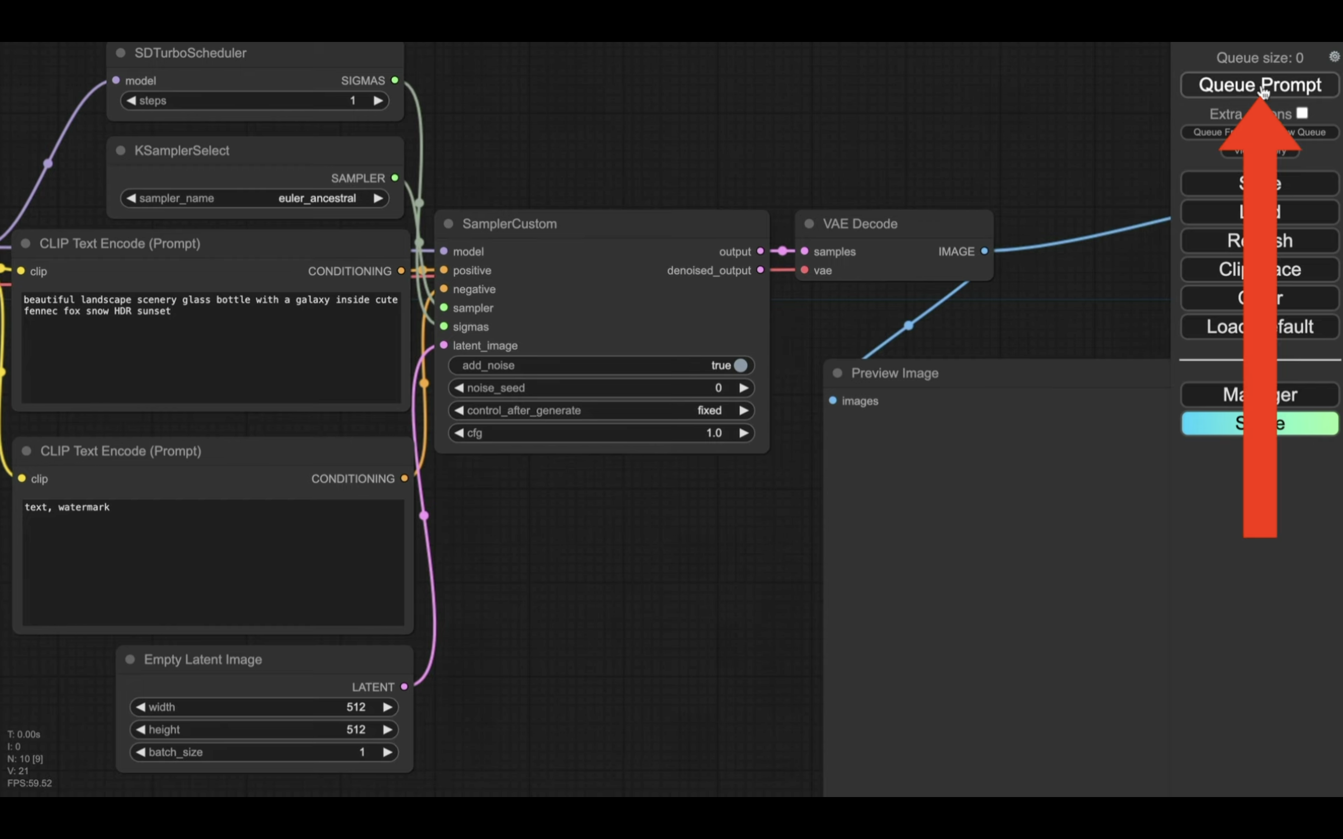This screenshot has width=1343, height=839.
Task: Click the title dot of the SamplerCustom node
Action: coord(449,224)
